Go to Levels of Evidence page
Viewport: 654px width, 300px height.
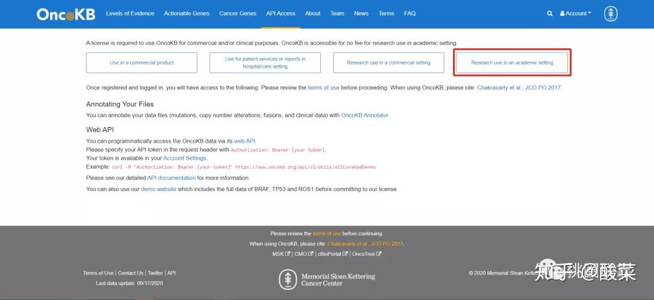pos(130,13)
